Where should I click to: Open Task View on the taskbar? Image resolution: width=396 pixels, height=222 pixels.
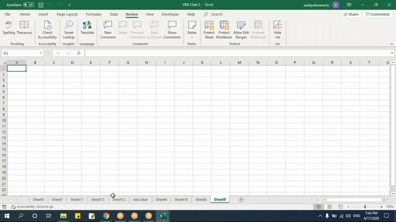coord(48,216)
